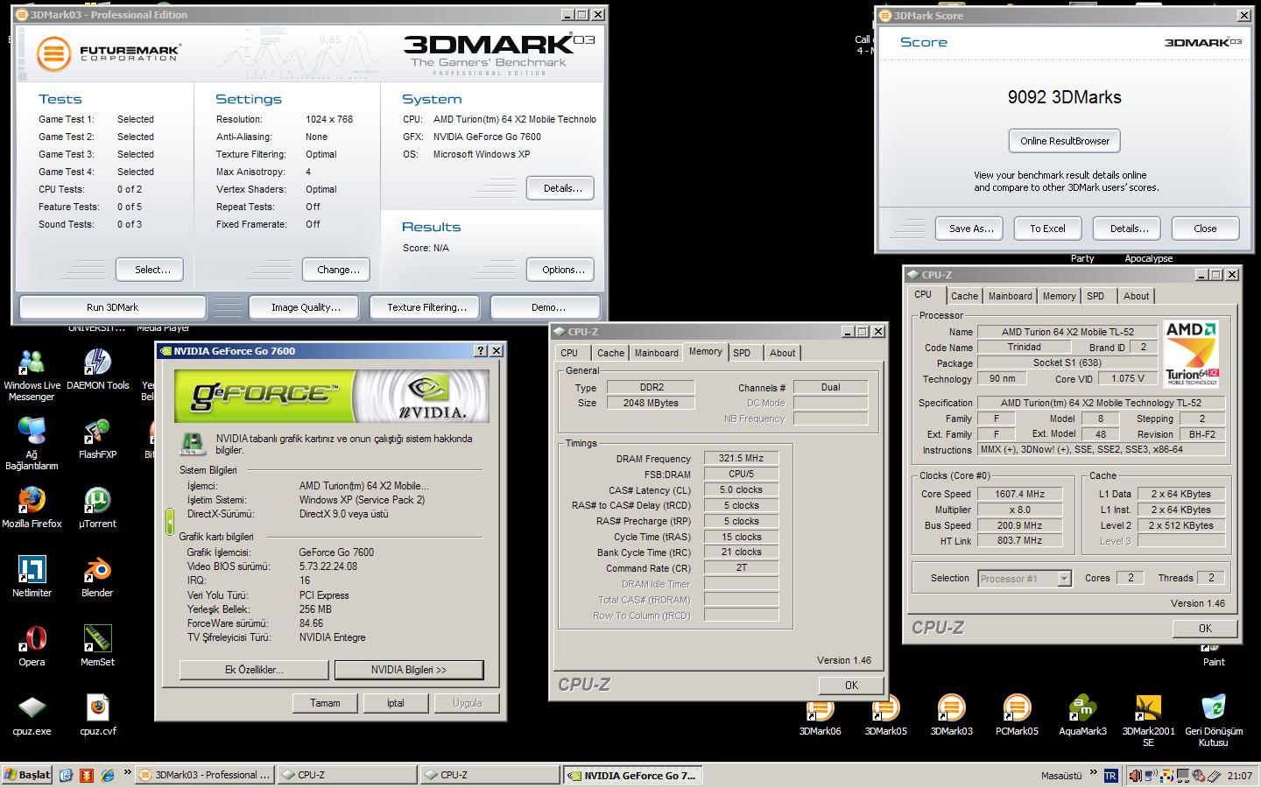Image resolution: width=1261 pixels, height=788 pixels.
Task: Open Image Quality settings in 3DMark03
Action: pyautogui.click(x=306, y=307)
